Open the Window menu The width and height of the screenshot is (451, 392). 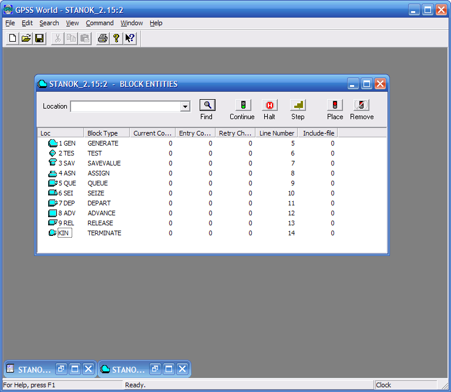click(x=132, y=23)
